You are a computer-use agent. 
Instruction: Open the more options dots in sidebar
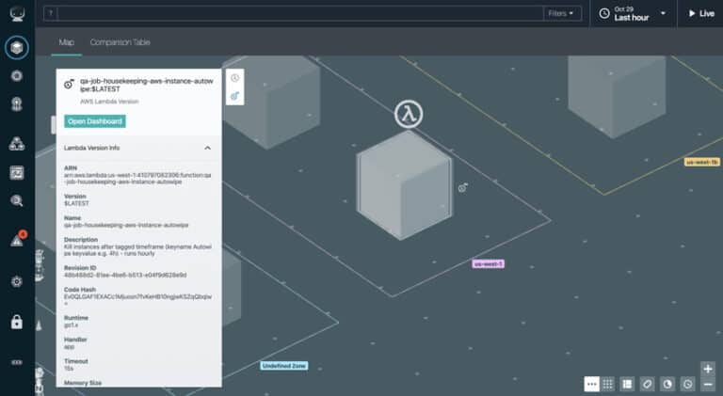(x=17, y=362)
